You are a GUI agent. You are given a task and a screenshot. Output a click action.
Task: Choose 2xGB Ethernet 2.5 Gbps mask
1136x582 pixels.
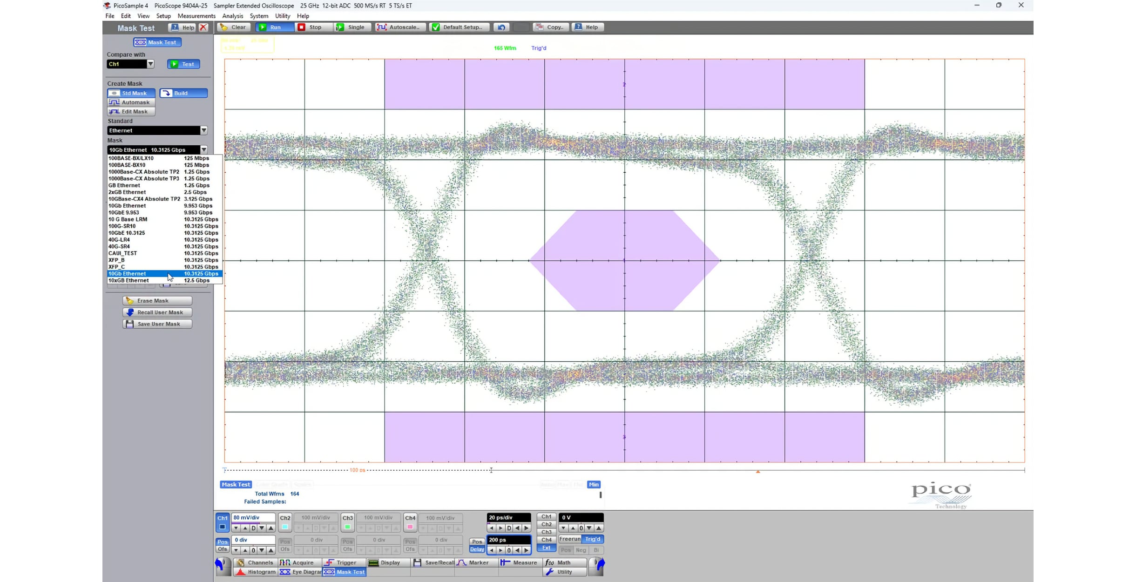coord(165,192)
